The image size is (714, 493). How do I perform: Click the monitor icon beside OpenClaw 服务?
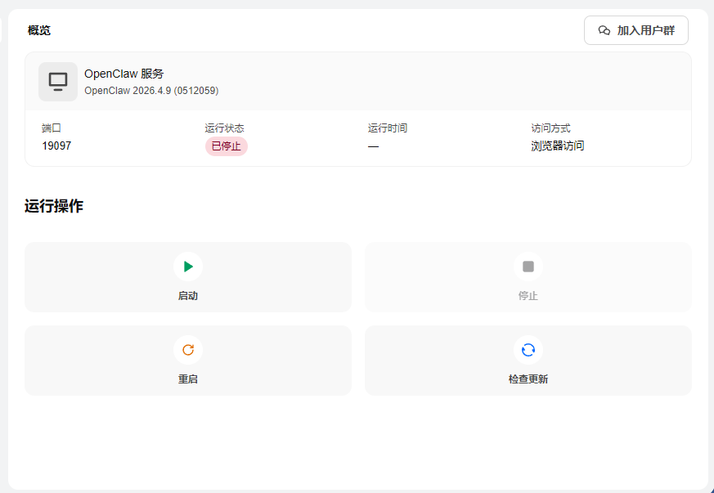pos(58,82)
